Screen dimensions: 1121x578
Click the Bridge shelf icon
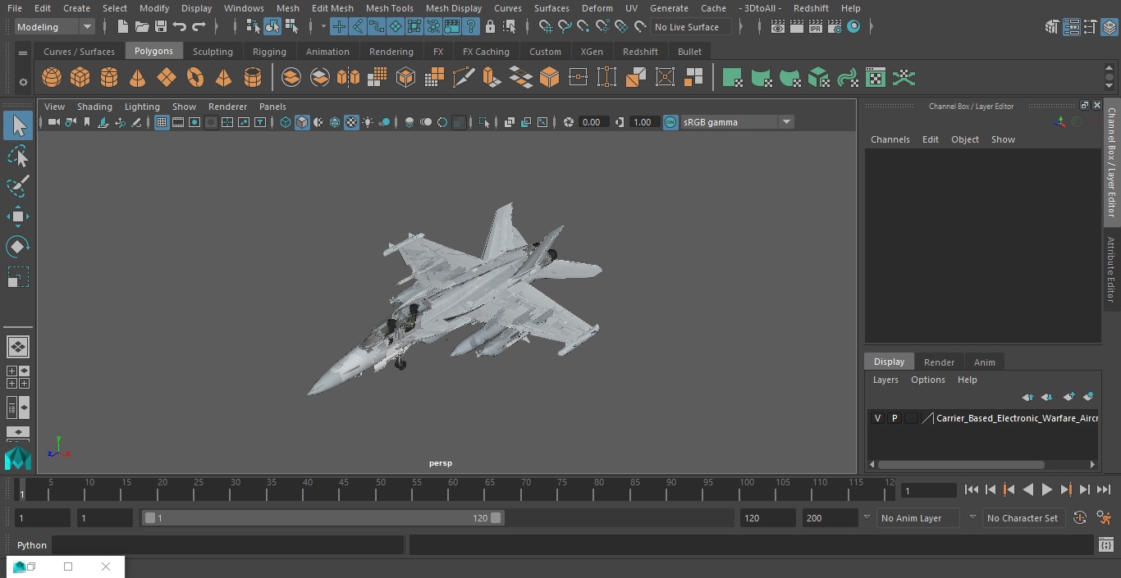520,78
